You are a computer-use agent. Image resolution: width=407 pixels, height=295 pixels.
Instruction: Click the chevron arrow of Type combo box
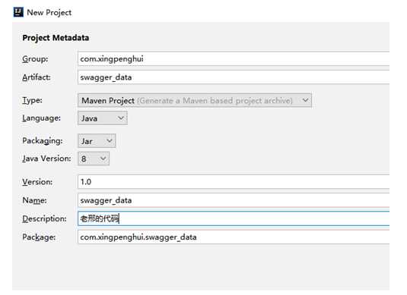[x=306, y=100]
